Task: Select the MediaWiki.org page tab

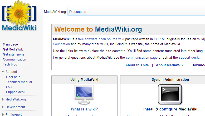Action: click(x=55, y=12)
